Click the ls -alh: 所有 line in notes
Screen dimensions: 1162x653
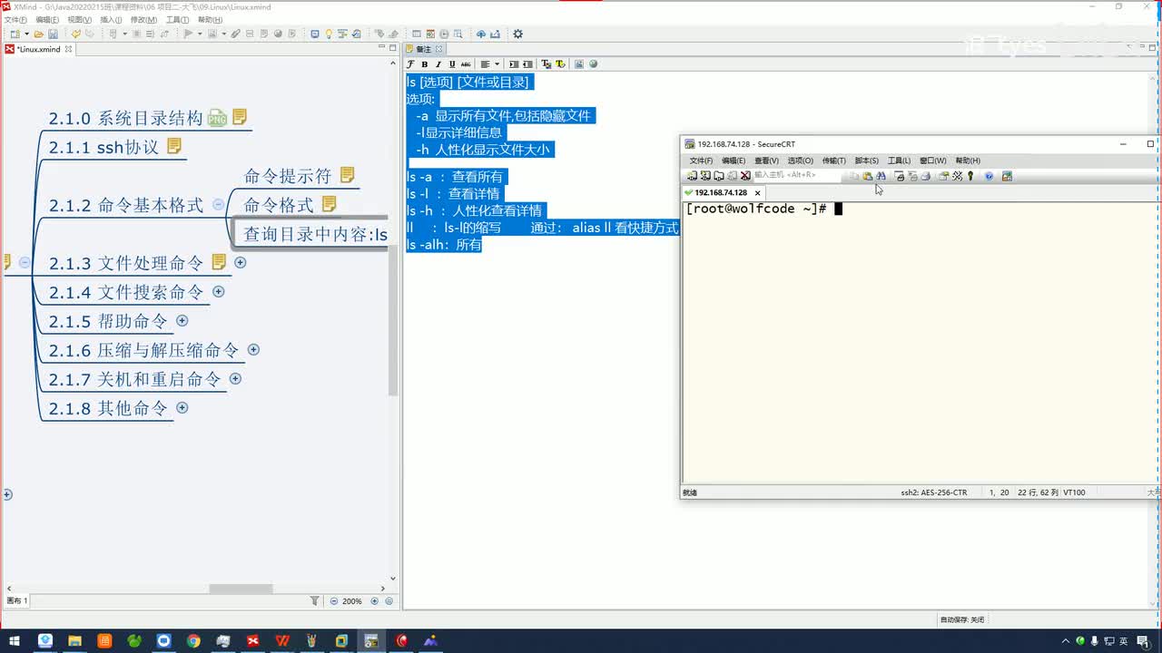(444, 245)
